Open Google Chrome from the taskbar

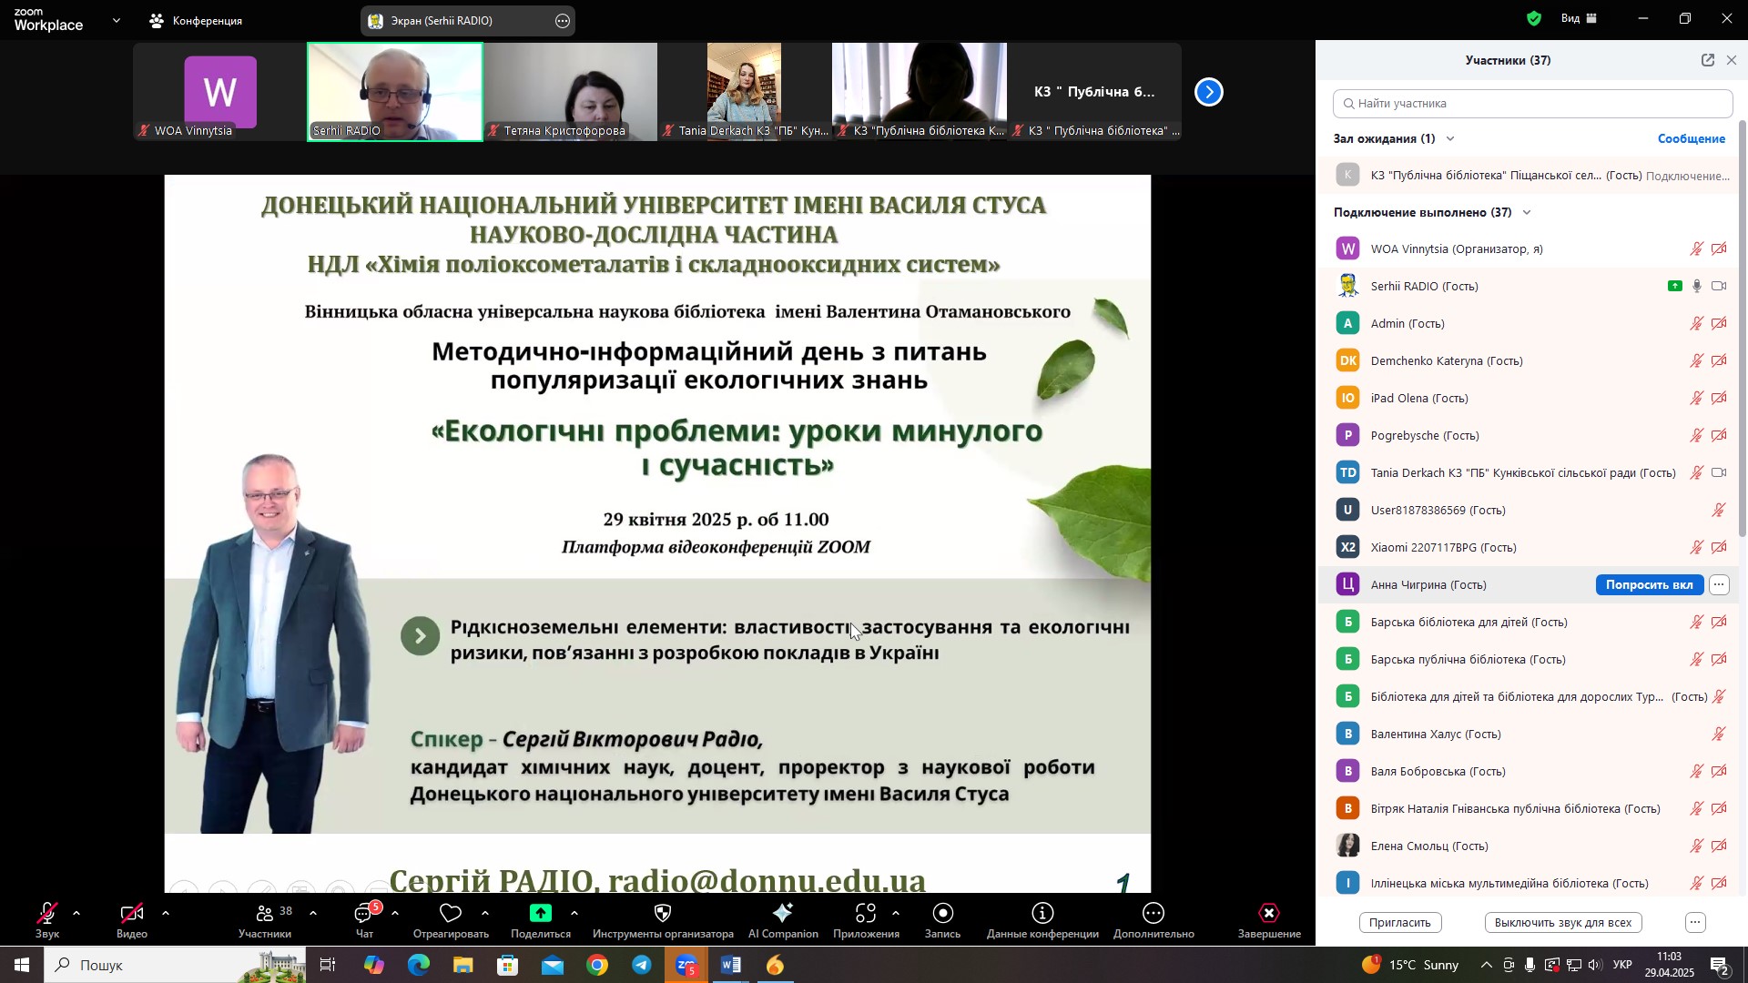point(597,966)
